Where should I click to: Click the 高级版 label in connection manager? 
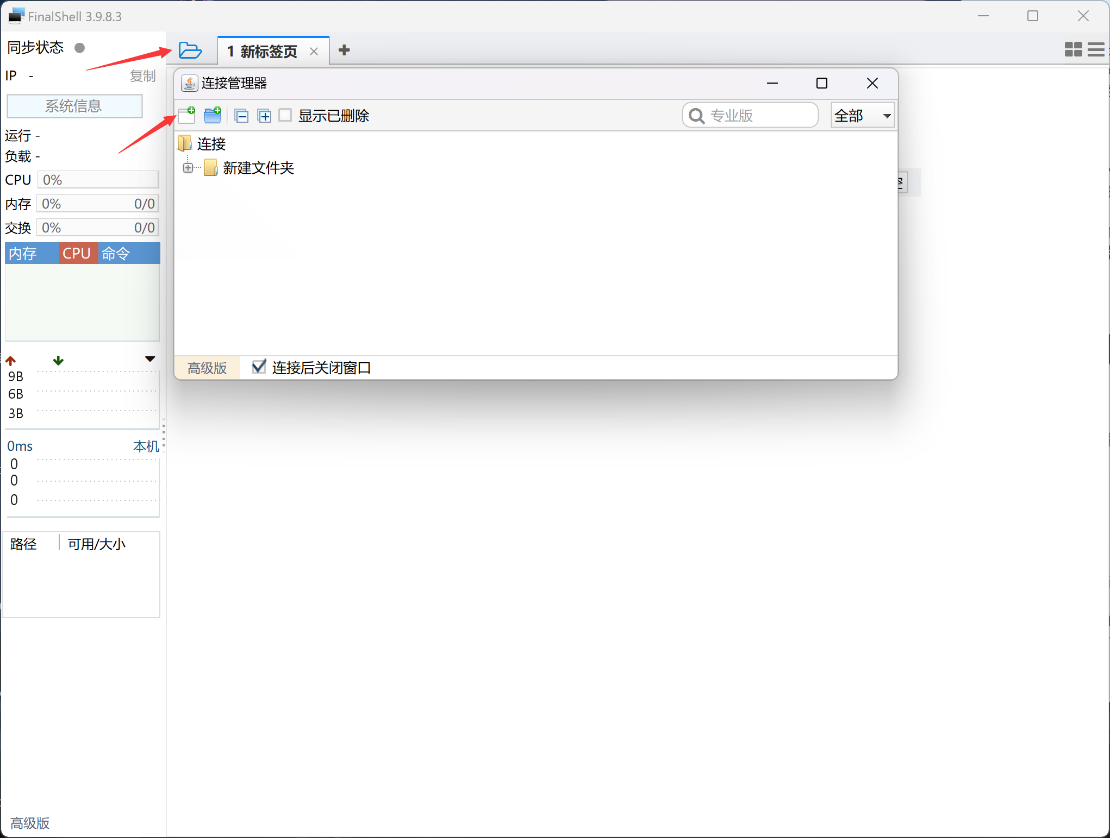(207, 368)
